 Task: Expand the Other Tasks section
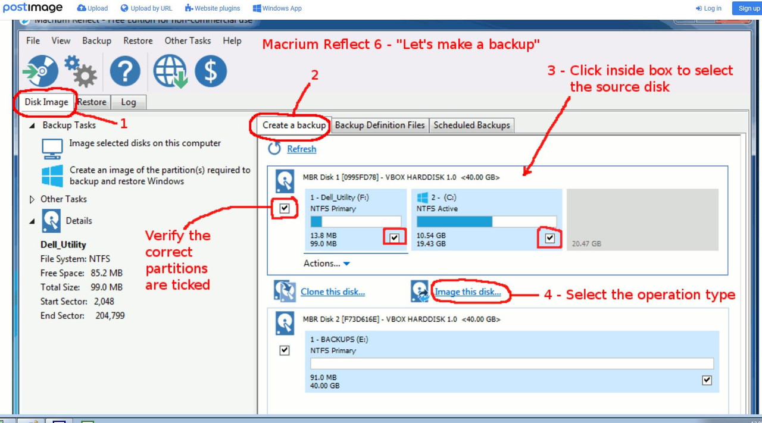coord(32,199)
